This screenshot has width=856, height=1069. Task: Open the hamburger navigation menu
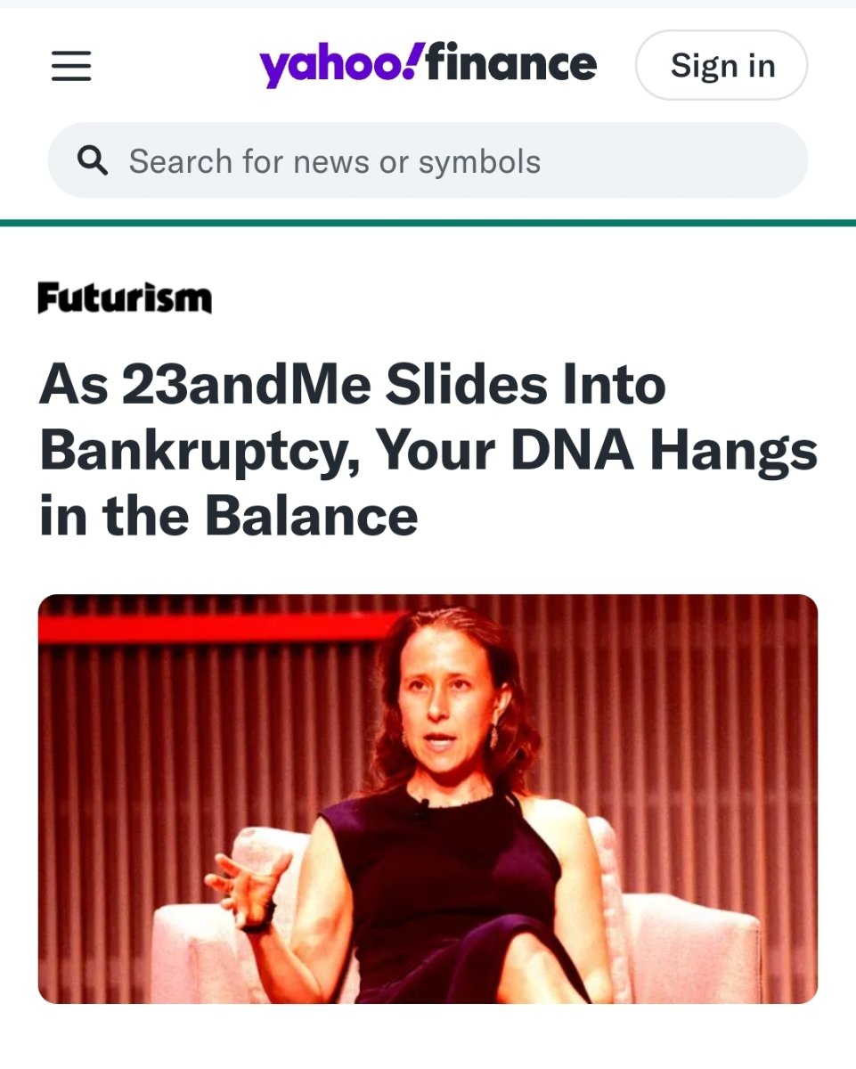pyautogui.click(x=71, y=66)
